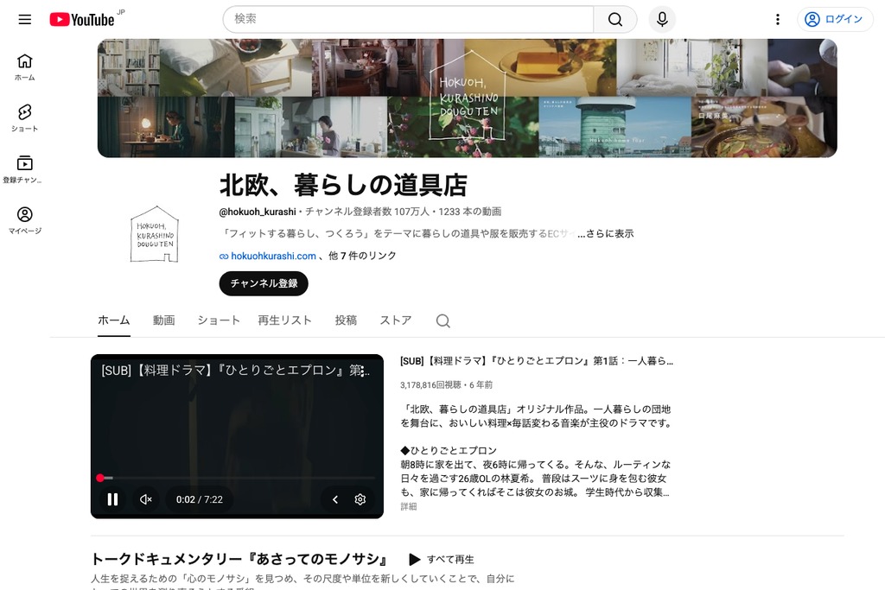Open player settings gear
The image size is (885, 590).
tap(360, 499)
